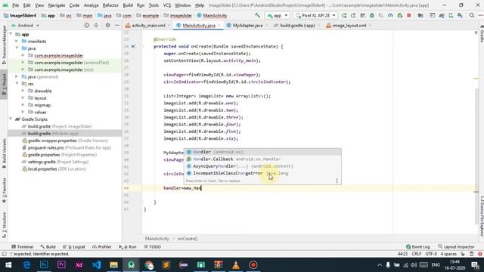Open the VCS menu
Image resolution: width=484 pixels, height=272 pixels.
[166, 5]
